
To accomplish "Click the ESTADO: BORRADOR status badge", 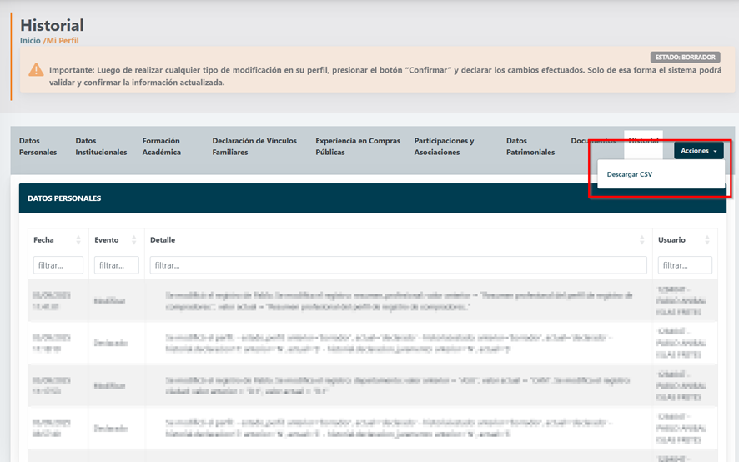I will tap(685, 57).
